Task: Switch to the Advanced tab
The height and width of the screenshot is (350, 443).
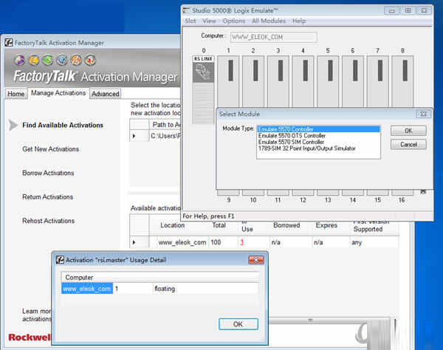Action: 106,94
